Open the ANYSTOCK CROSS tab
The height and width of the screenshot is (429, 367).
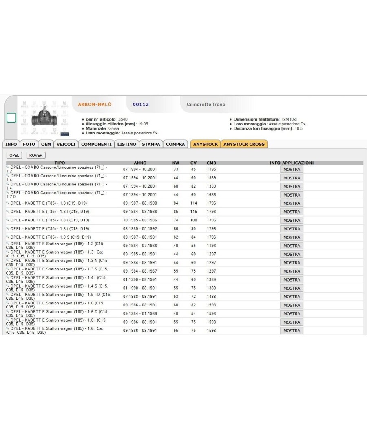tap(244, 144)
